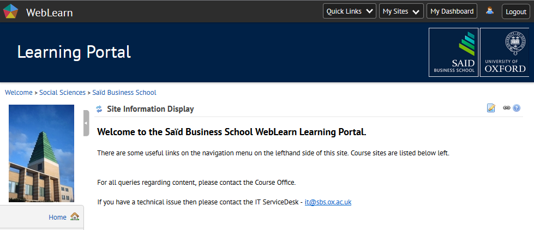
Task: Select the Home navigation menu item
Action: pyautogui.click(x=57, y=217)
